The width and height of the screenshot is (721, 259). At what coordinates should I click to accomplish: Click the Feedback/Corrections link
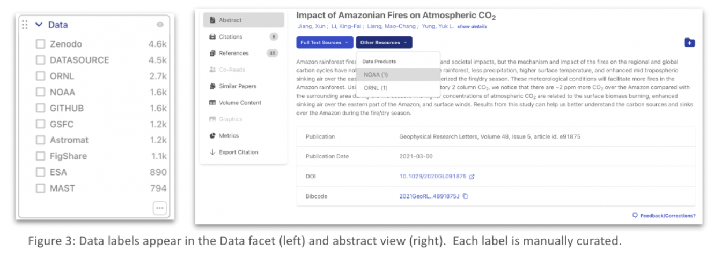point(664,216)
